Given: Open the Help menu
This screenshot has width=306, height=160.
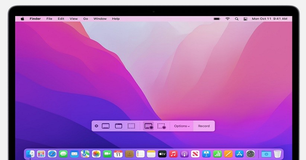Looking at the screenshot, I should point(116,19).
